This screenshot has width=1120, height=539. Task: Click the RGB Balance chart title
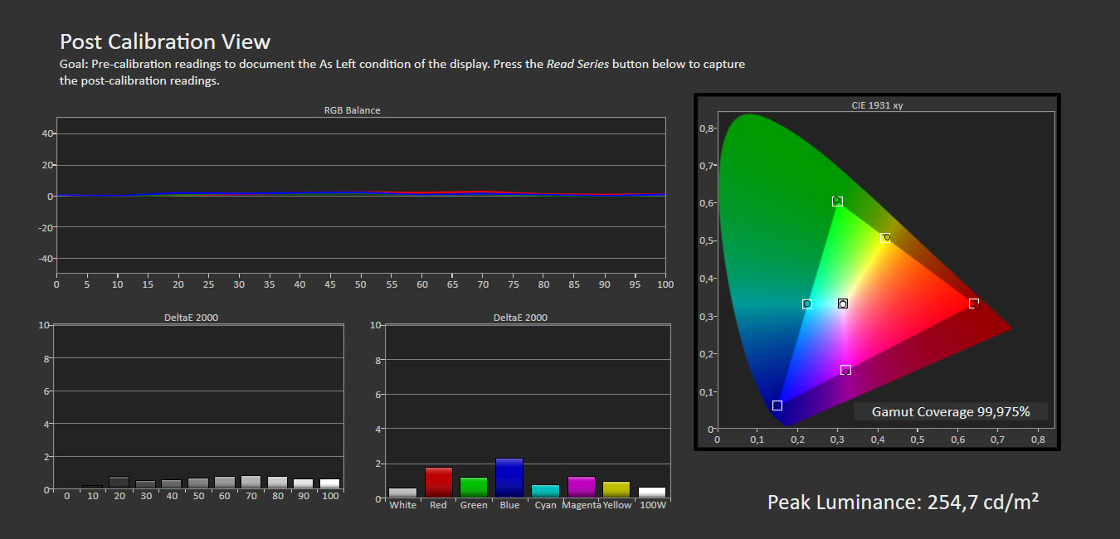(352, 110)
